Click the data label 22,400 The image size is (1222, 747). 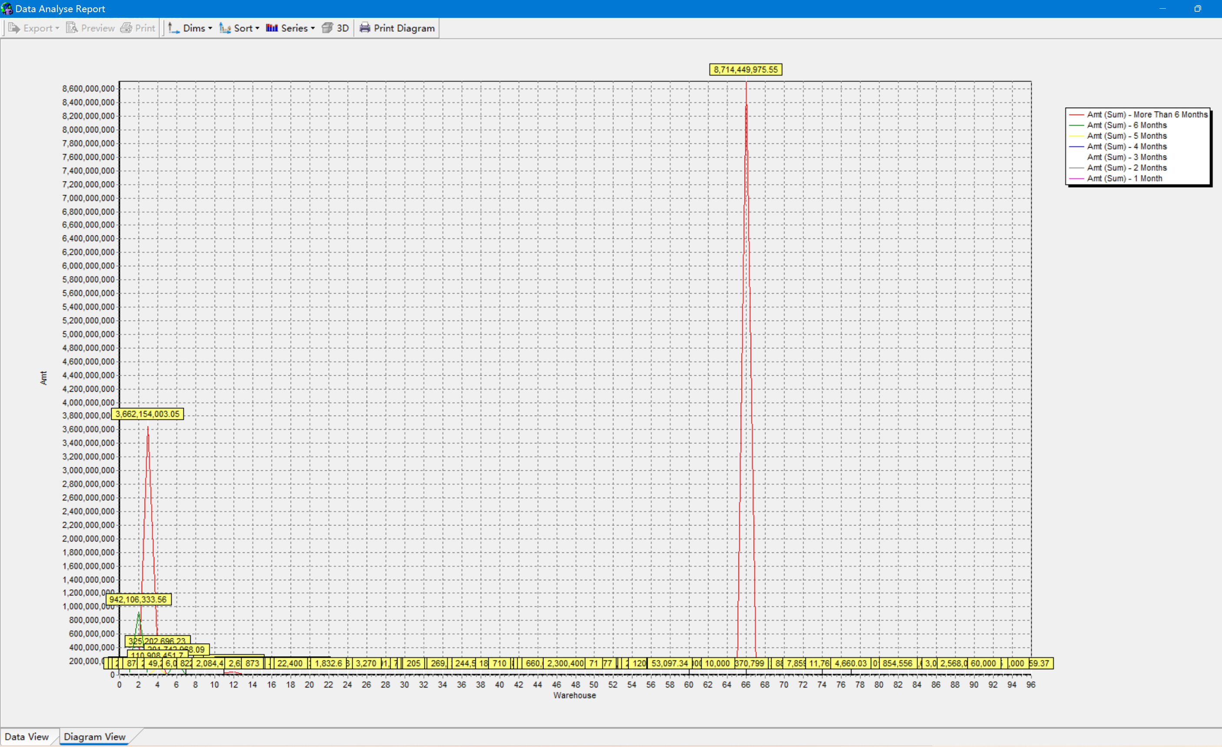[x=290, y=663]
